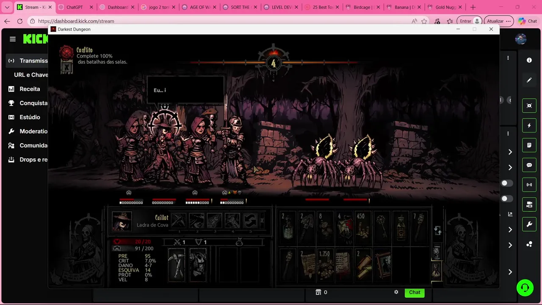
Task: Click the chat bubble icon in right toolbar
Action: (x=529, y=165)
